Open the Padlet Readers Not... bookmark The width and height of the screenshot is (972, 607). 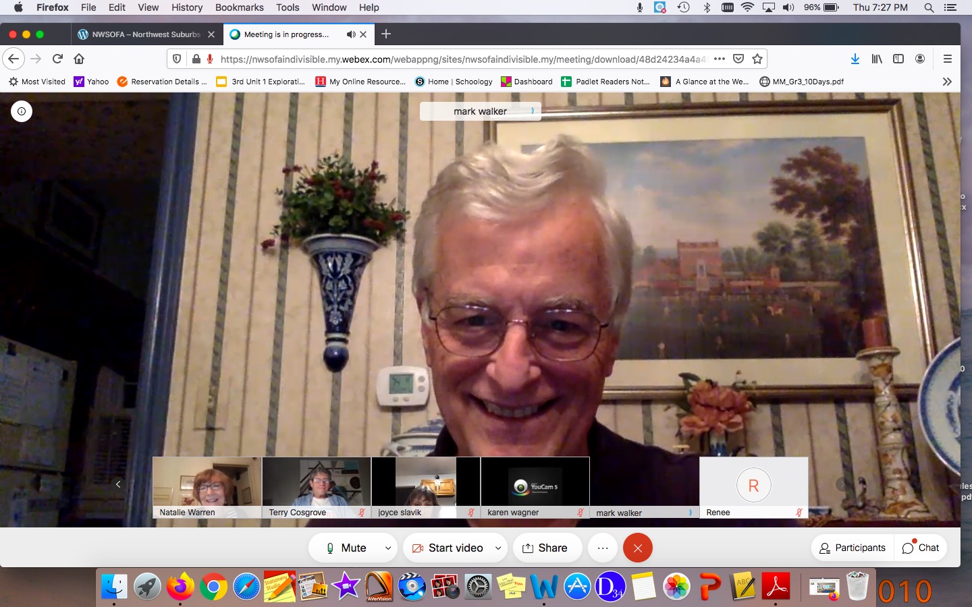coord(605,82)
